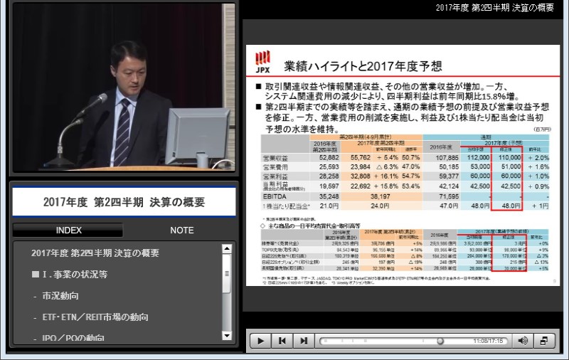Click slide heading 業績ハイライトと2017年度予想
This screenshot has height=360, width=569.
click(363, 66)
